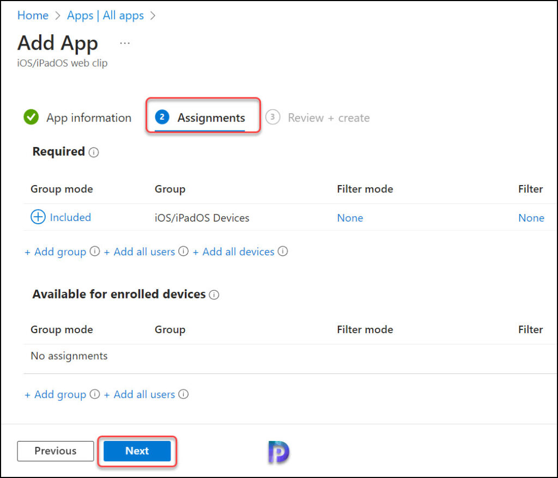Click the Previous button

tap(56, 451)
